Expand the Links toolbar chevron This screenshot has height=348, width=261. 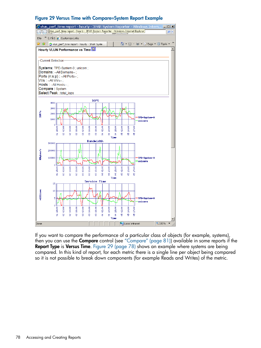pos(46,38)
